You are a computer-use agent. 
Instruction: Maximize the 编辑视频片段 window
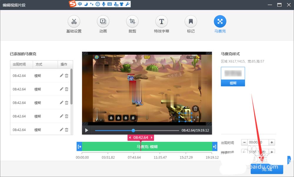coord(279,5)
